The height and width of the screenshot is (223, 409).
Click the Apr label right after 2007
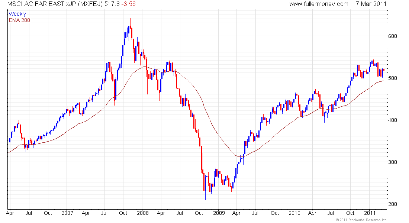86,213
